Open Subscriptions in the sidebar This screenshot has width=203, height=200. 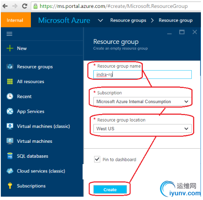(x=31, y=186)
